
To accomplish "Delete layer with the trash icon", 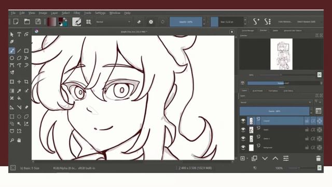I will coord(318,158).
